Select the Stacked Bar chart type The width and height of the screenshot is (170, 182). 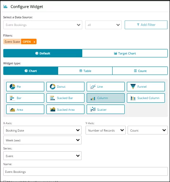coord(65,98)
